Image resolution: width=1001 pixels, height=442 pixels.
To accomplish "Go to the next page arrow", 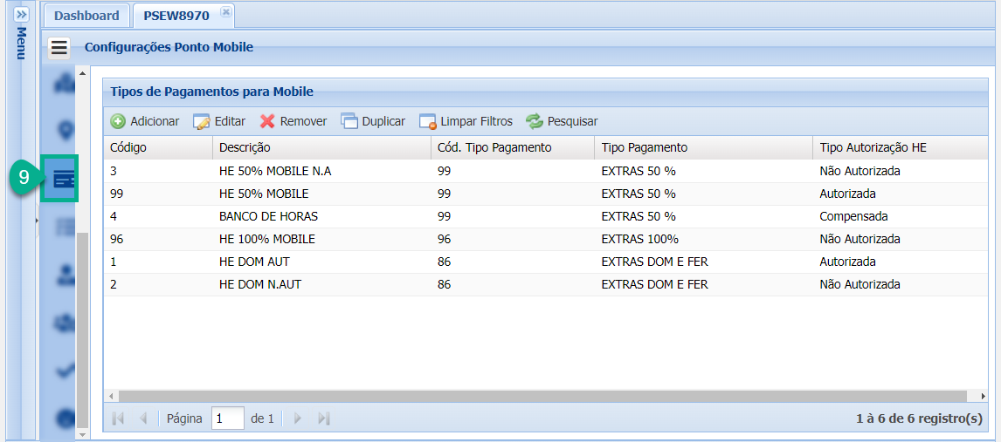I will coord(298,418).
